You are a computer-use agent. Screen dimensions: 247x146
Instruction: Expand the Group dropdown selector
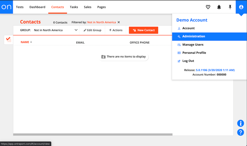point(76,30)
